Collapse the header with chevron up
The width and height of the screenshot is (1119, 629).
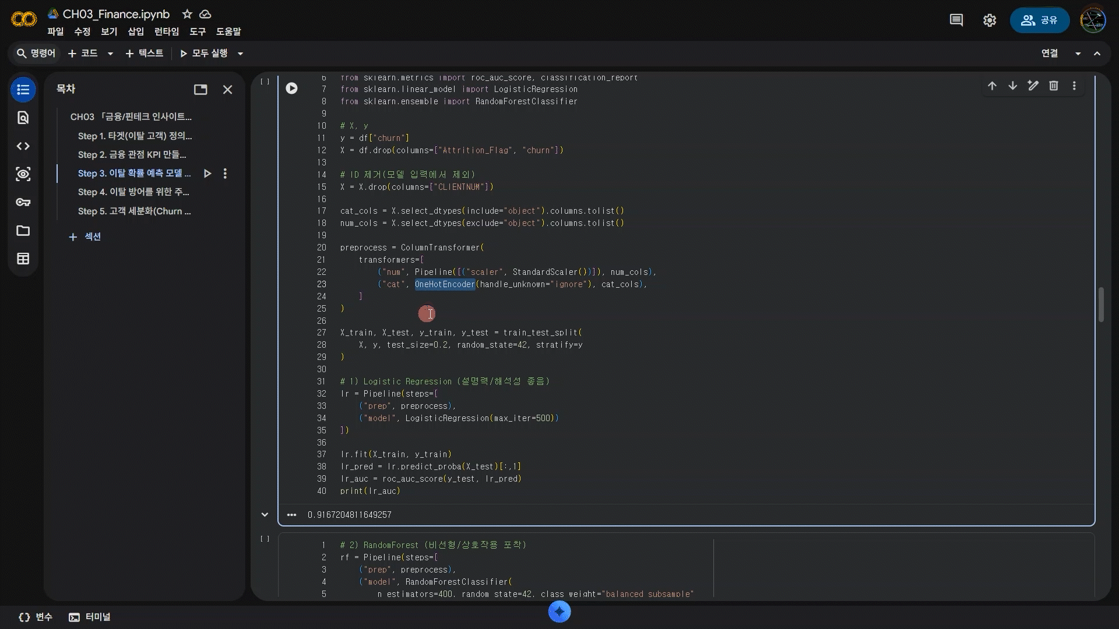[1097, 54]
